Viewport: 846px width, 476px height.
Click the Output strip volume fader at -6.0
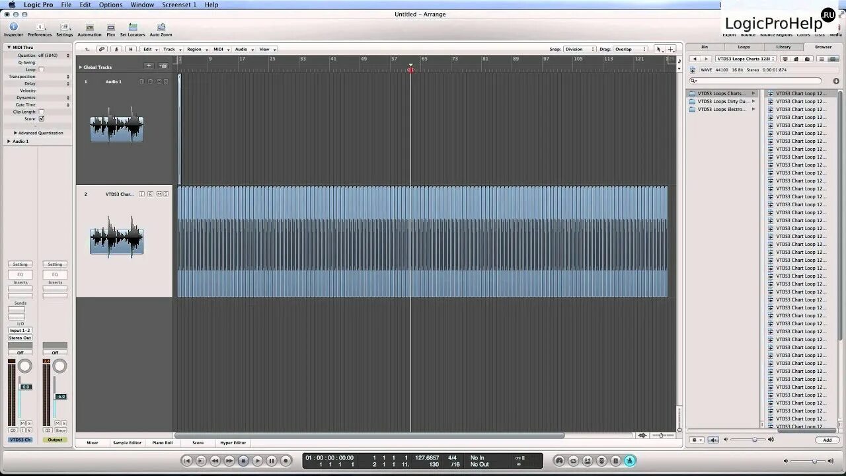point(60,396)
